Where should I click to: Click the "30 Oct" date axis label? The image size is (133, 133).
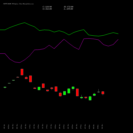click(4, 127)
